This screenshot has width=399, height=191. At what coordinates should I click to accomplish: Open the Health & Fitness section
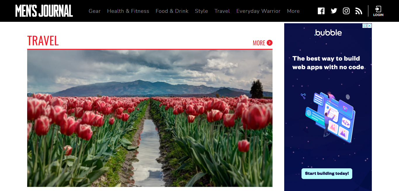128,11
